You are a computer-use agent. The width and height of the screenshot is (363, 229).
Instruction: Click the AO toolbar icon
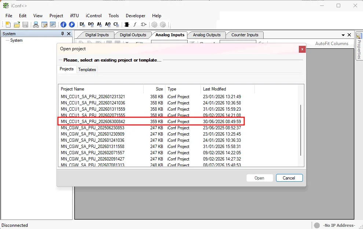pos(108,24)
